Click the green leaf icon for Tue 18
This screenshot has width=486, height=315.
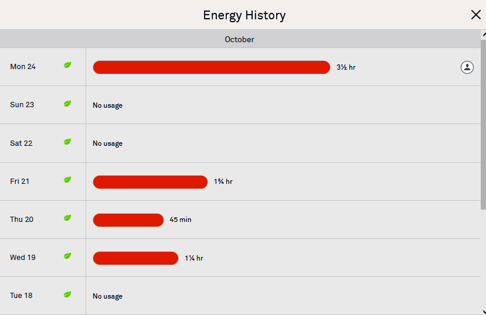pyautogui.click(x=67, y=294)
